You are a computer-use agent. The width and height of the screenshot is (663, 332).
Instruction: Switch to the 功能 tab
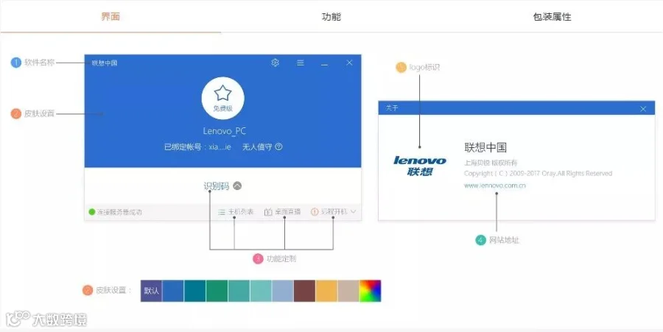coord(331,17)
